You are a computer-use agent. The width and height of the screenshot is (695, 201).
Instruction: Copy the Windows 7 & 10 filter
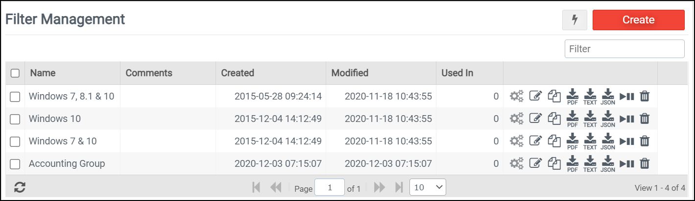554,141
